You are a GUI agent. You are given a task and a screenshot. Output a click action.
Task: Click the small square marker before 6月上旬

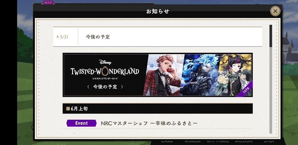[68, 109]
